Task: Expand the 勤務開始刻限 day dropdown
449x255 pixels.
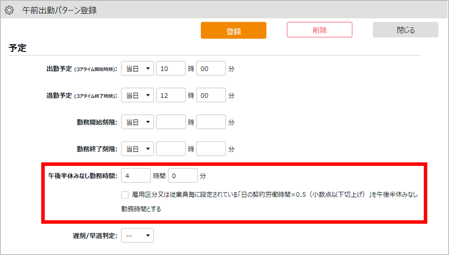Action: [x=138, y=122]
